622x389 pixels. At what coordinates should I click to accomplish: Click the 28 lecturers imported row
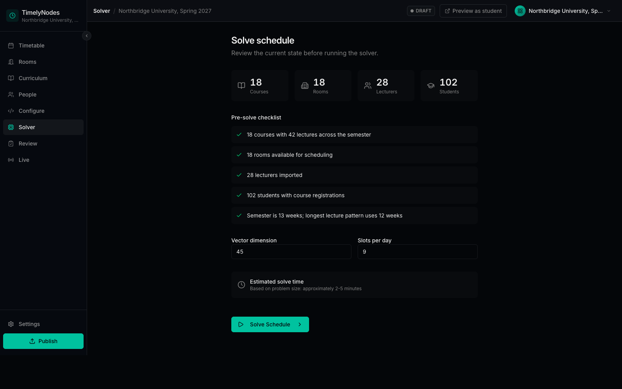[355, 175]
